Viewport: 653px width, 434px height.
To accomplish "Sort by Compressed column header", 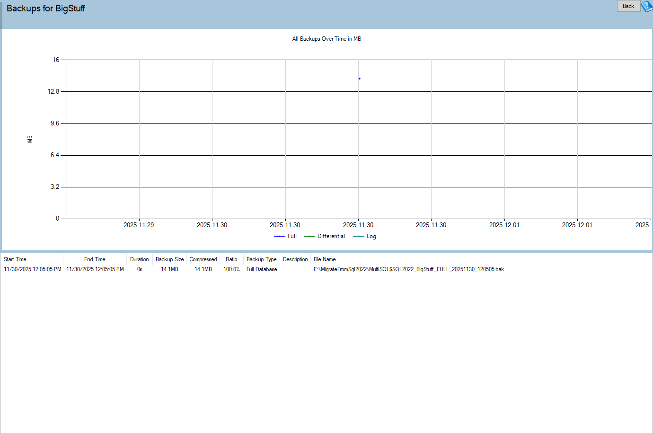I will tap(203, 259).
